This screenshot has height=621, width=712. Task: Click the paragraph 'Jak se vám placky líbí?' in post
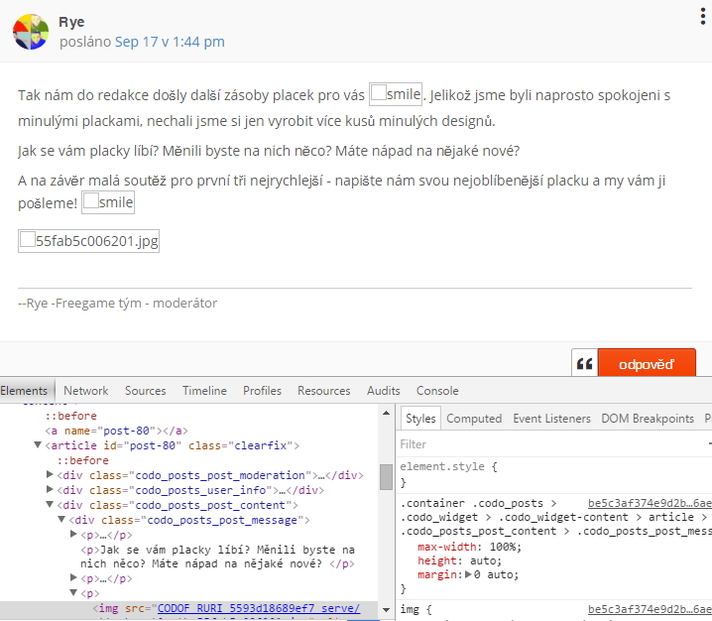point(269,151)
